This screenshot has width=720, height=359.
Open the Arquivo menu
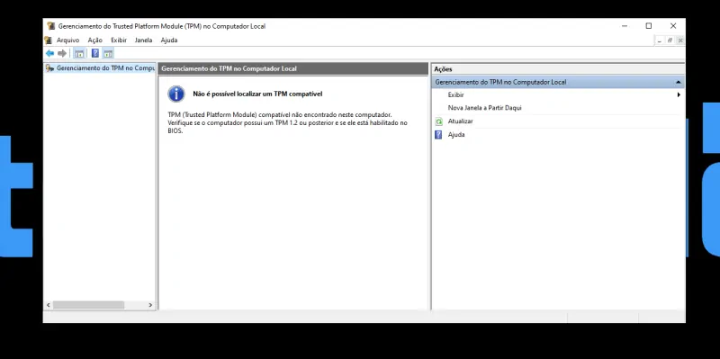[x=68, y=40]
